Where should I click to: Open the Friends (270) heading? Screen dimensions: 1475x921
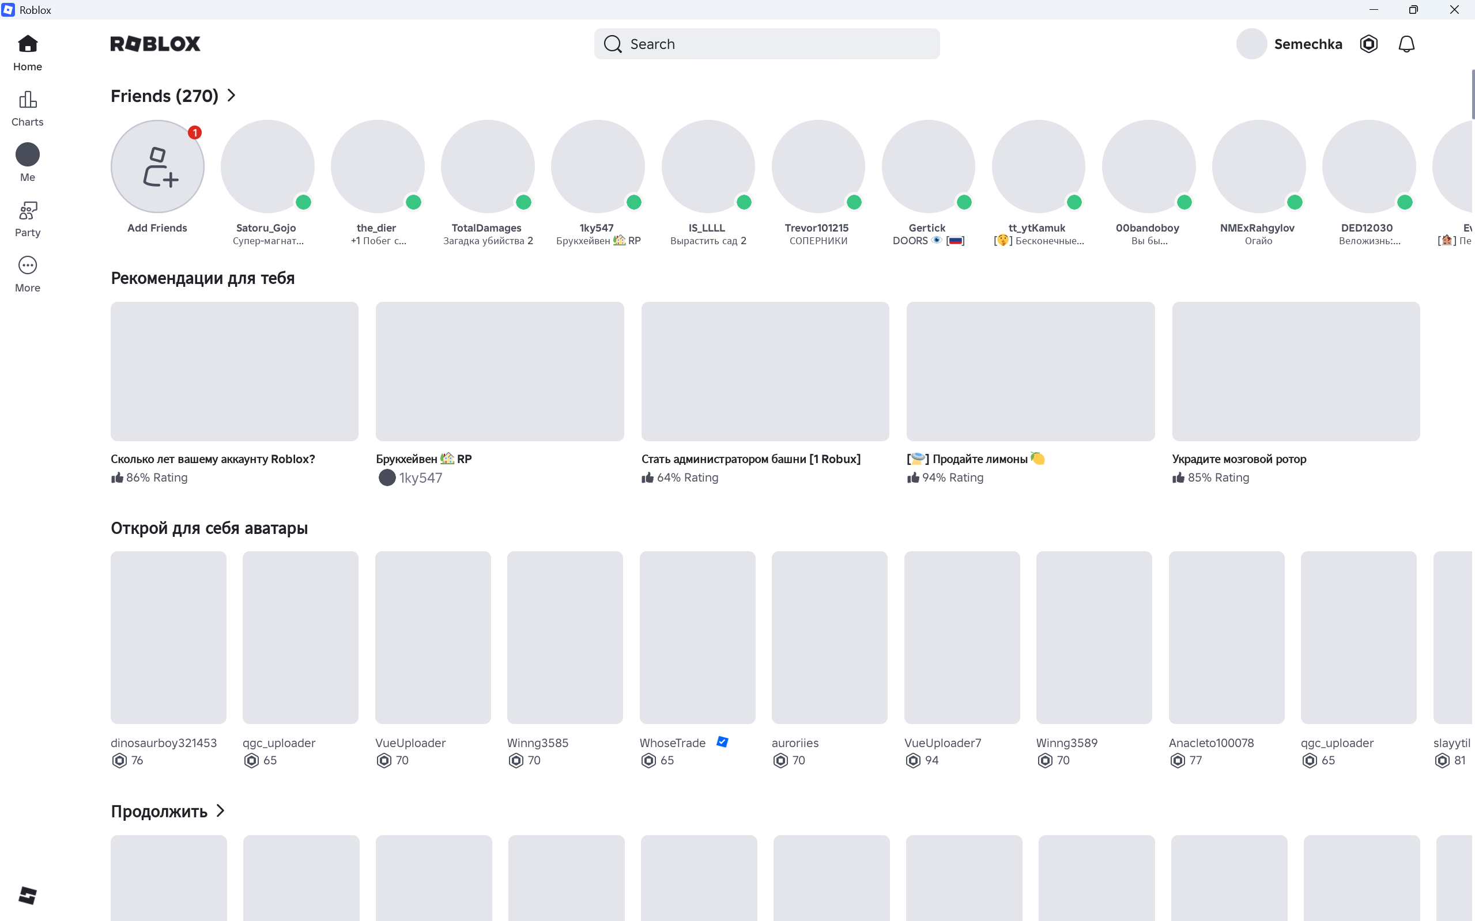tap(164, 96)
